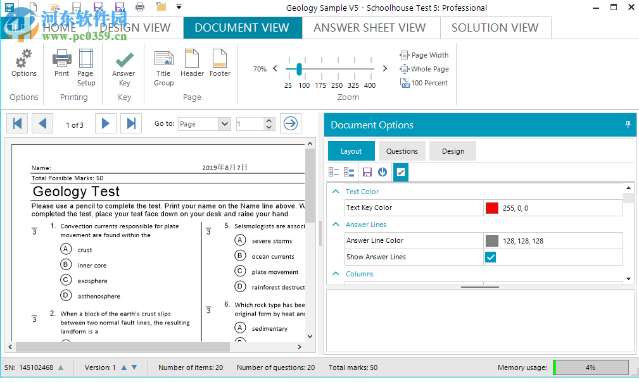Viewport: 639px width, 382px height.
Task: Expand all option categories icon
Action: 349,172
